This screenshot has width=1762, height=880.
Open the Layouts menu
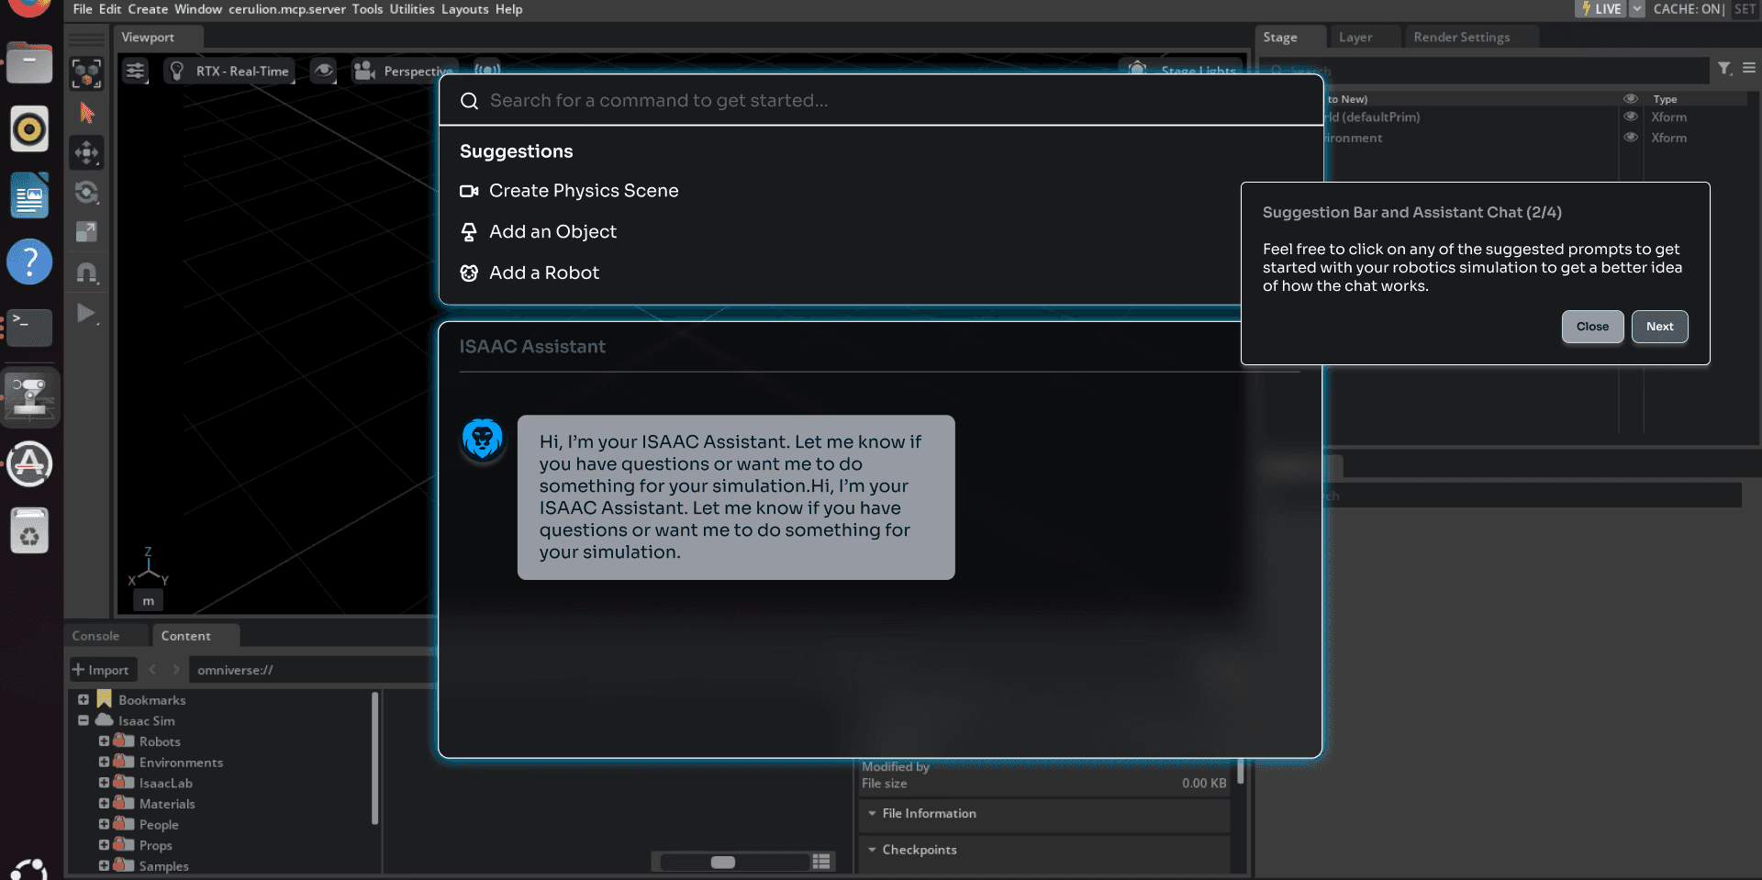[x=465, y=9]
